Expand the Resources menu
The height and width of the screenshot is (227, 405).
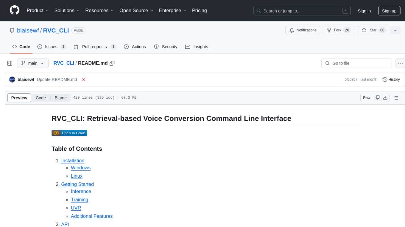[x=99, y=10]
